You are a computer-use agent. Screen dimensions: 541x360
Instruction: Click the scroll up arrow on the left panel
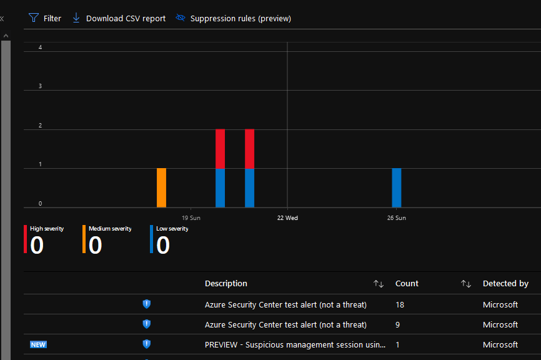pos(6,36)
